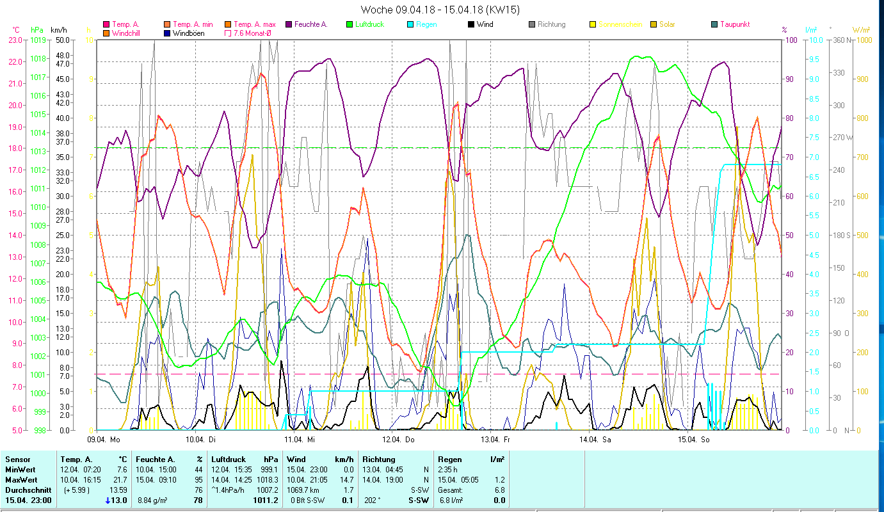884x512 pixels.
Task: Select the purple Feuchte A. legend swatch
Action: click(288, 25)
